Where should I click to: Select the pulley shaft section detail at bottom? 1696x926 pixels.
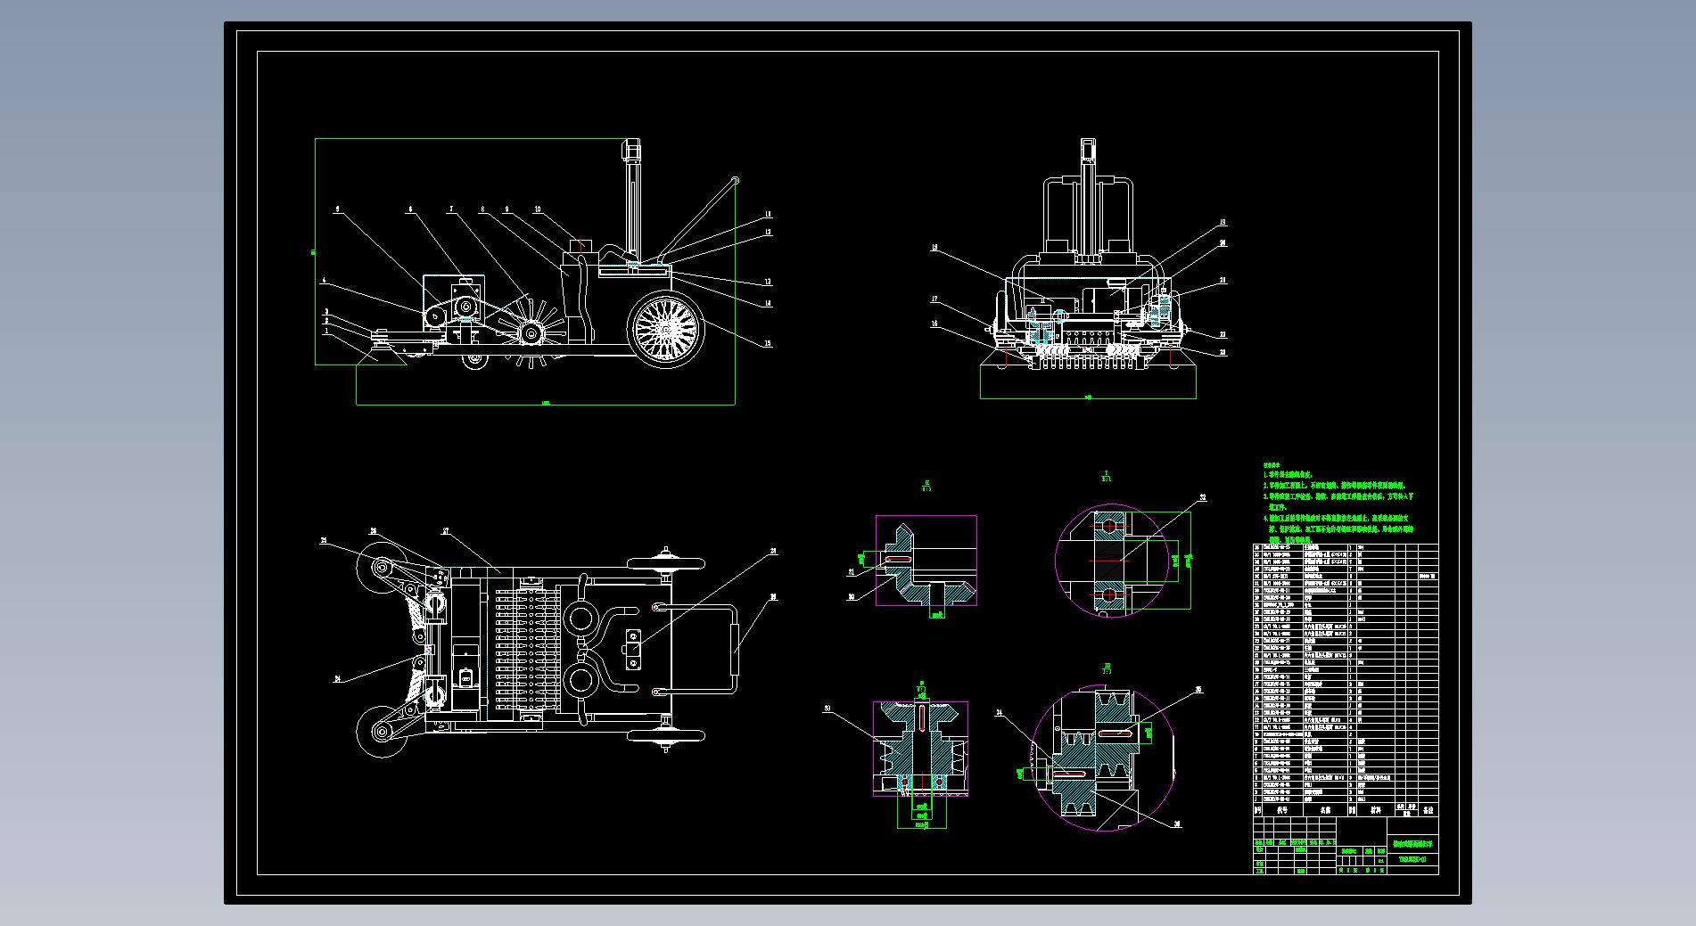pos(920,748)
